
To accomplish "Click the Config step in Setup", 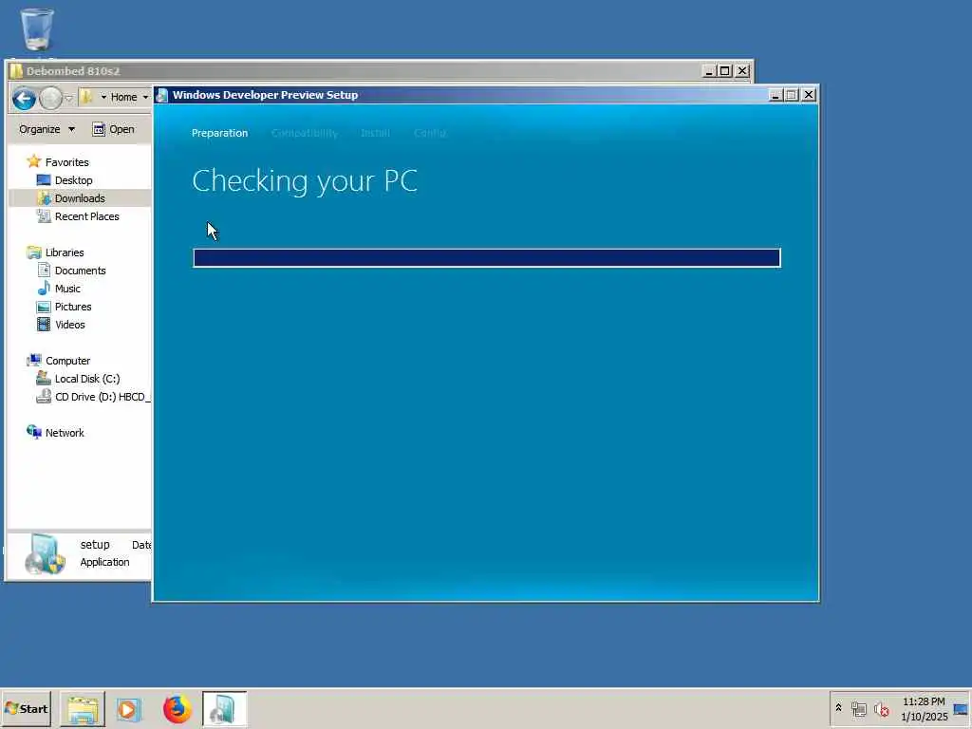I will (430, 133).
